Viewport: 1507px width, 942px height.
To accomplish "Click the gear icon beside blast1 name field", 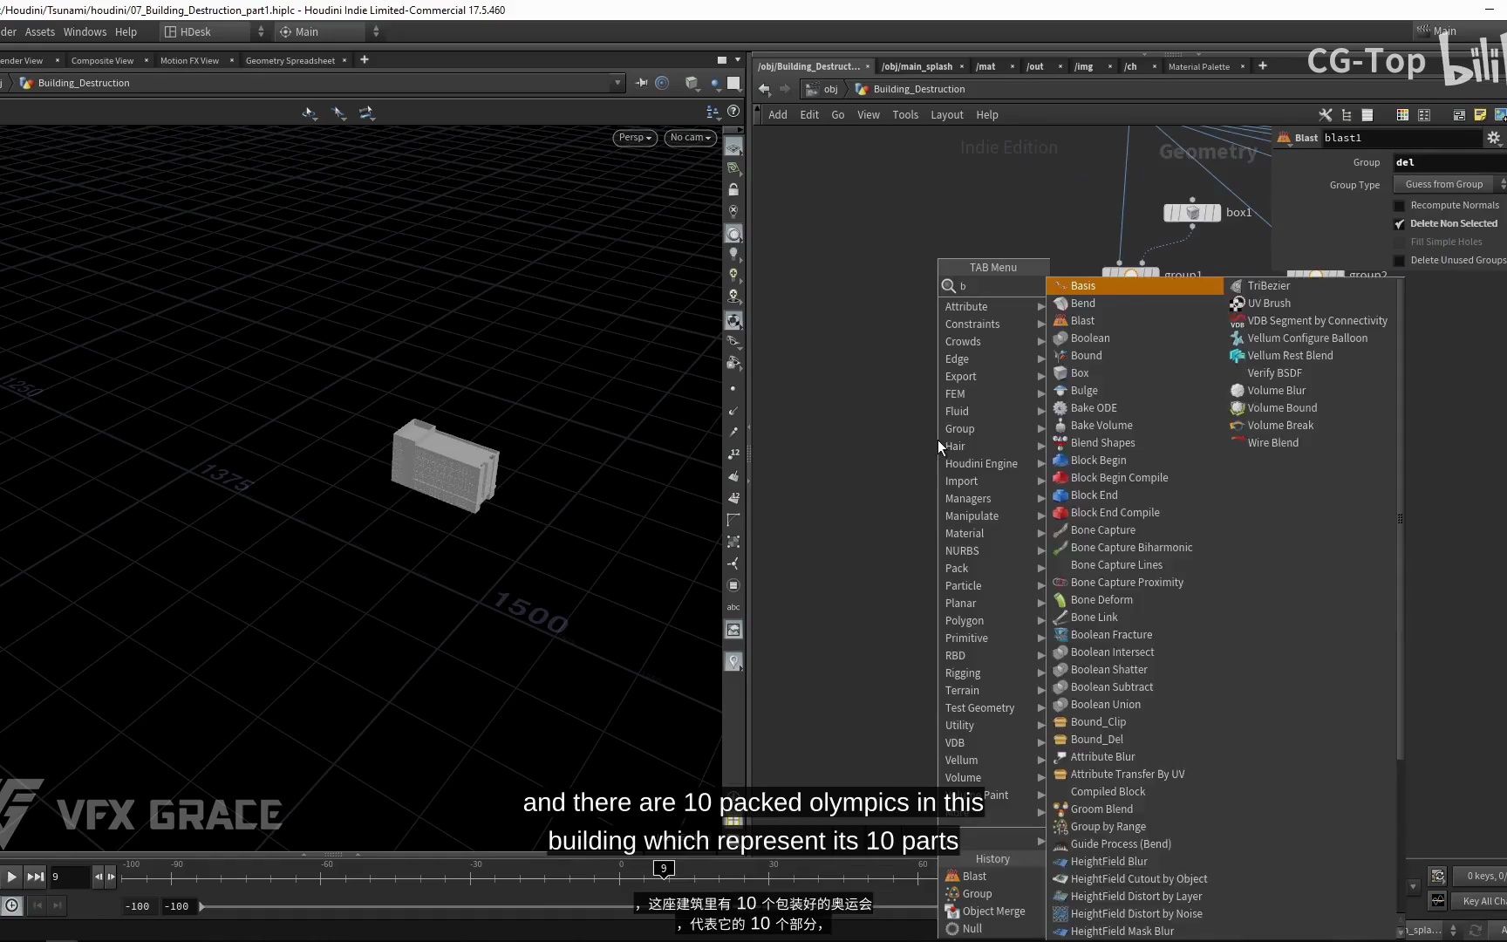I will pos(1493,137).
